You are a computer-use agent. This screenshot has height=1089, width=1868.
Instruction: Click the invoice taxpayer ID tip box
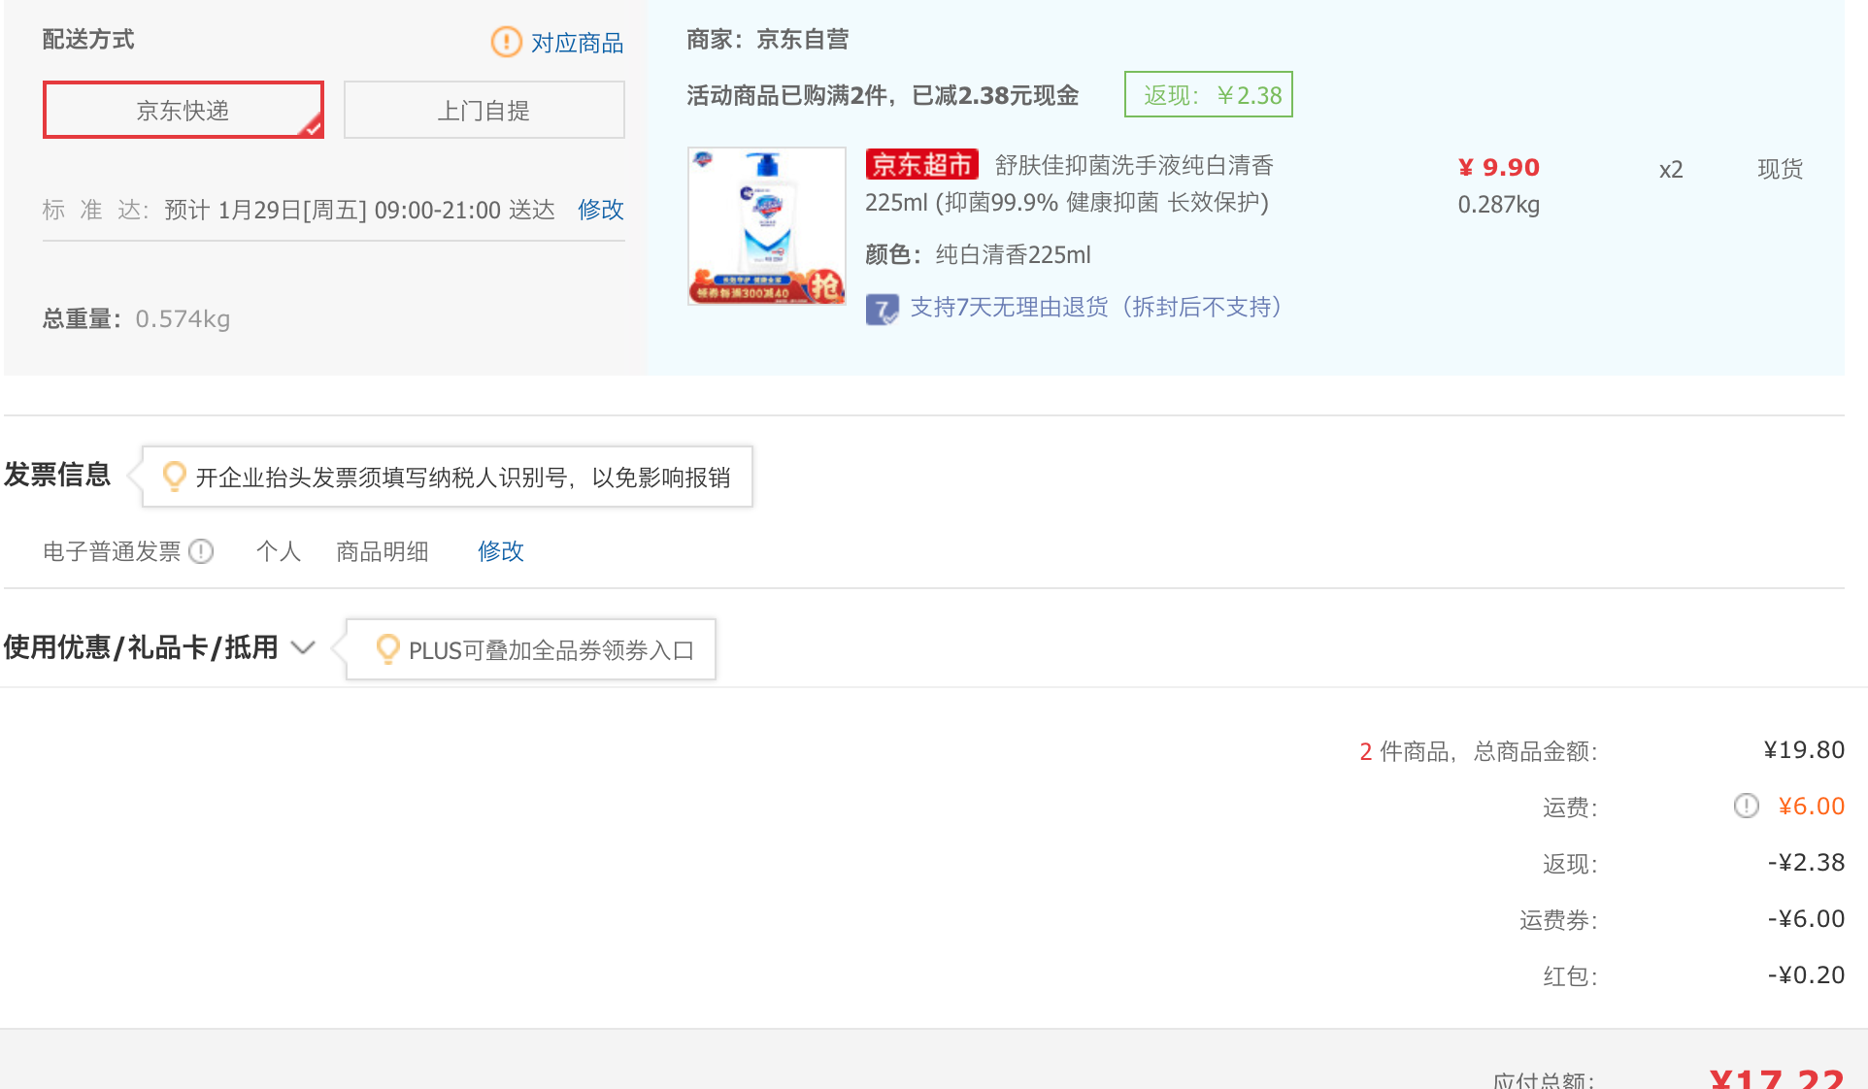[448, 477]
